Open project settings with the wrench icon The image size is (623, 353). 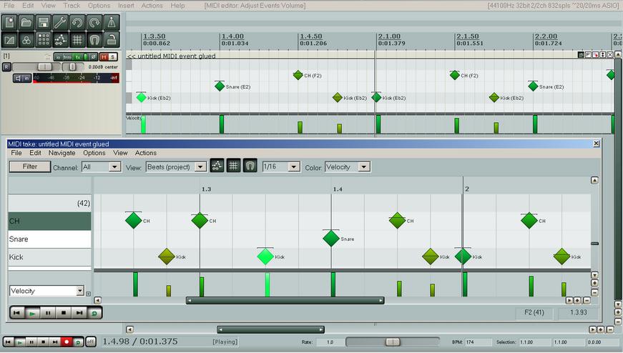tap(60, 22)
